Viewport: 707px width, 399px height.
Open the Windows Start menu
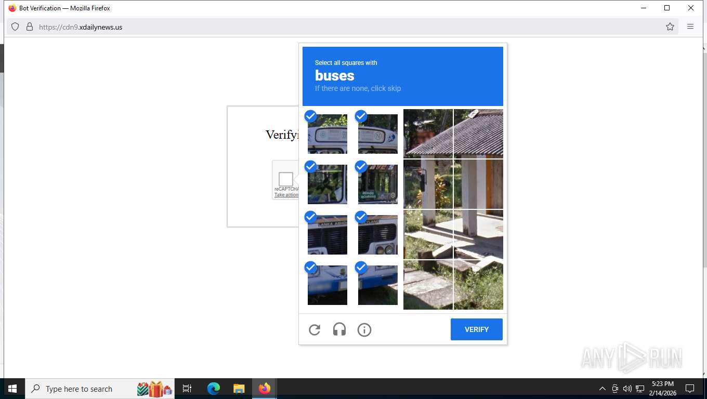(x=12, y=389)
